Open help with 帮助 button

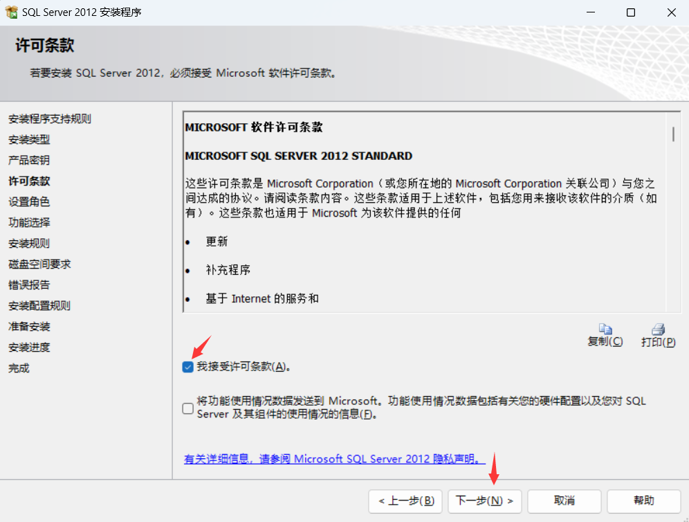pos(644,501)
